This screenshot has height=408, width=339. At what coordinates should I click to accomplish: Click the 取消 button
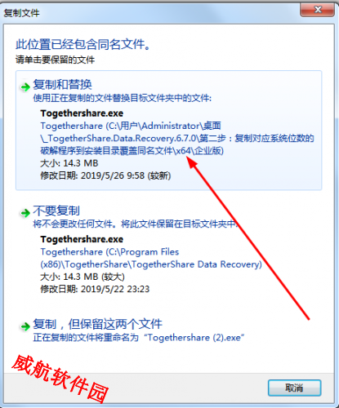coord(294,388)
